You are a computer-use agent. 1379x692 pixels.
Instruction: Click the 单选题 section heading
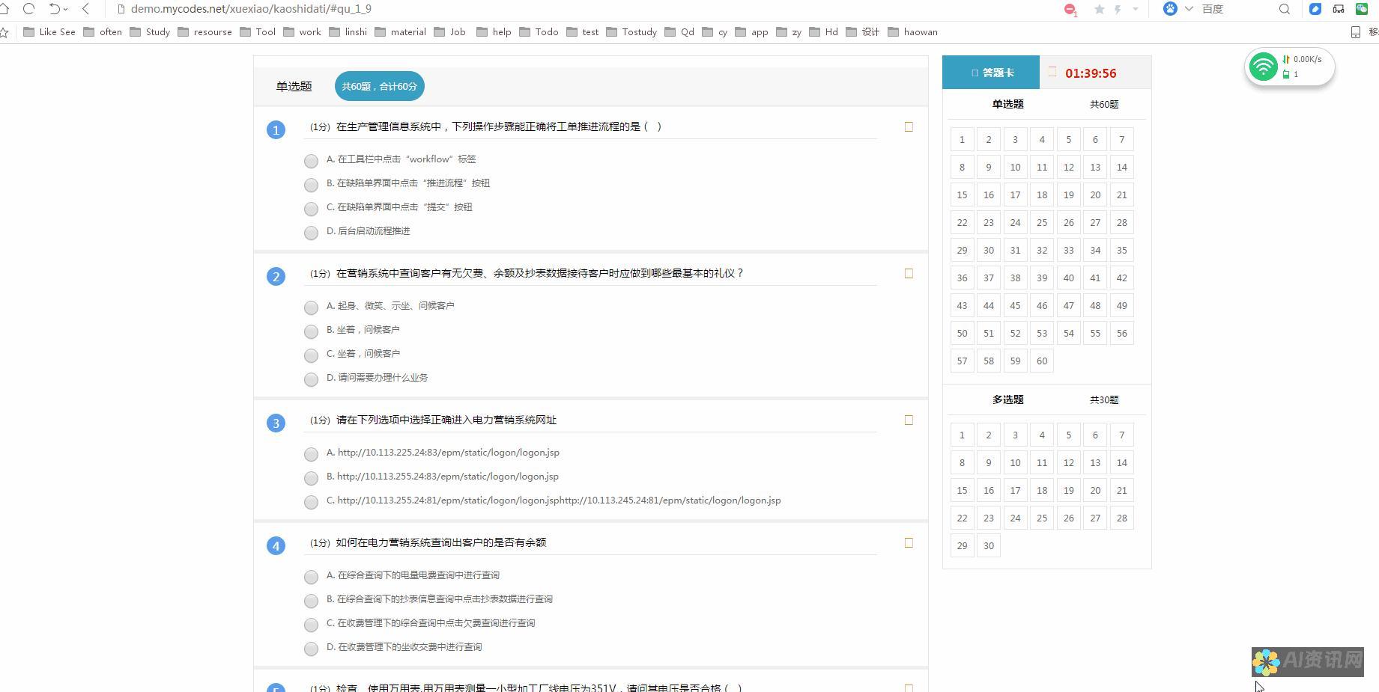[x=294, y=87]
